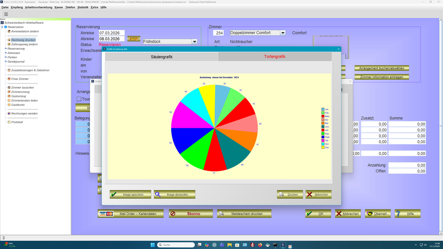443x249 pixels.
Task: Enable the Tour checkbox in the Arrangement panel
Action: tap(79, 99)
